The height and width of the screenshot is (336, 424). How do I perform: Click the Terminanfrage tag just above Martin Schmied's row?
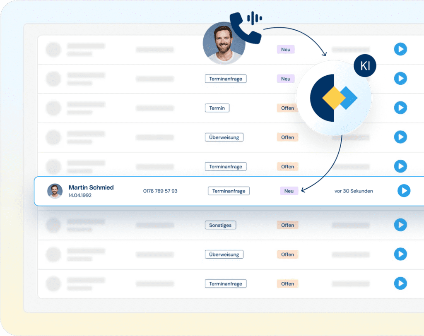click(226, 166)
